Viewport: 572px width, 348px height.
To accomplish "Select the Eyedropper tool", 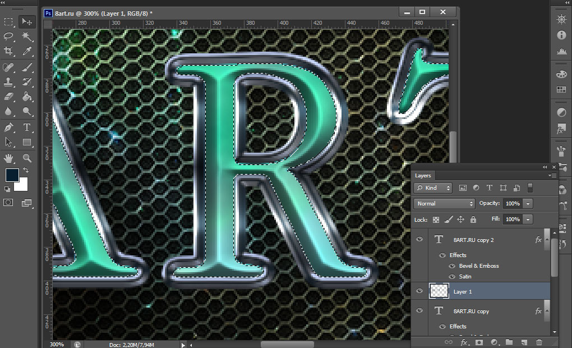I will 26,51.
